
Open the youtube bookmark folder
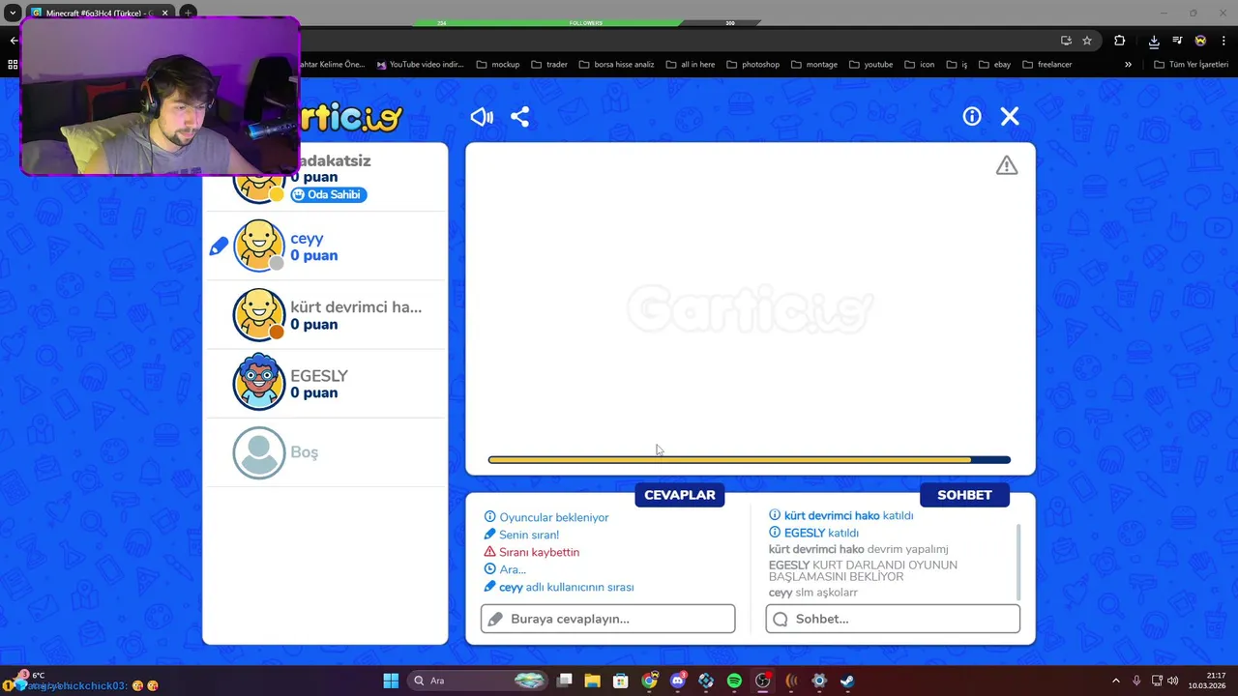pos(871,65)
